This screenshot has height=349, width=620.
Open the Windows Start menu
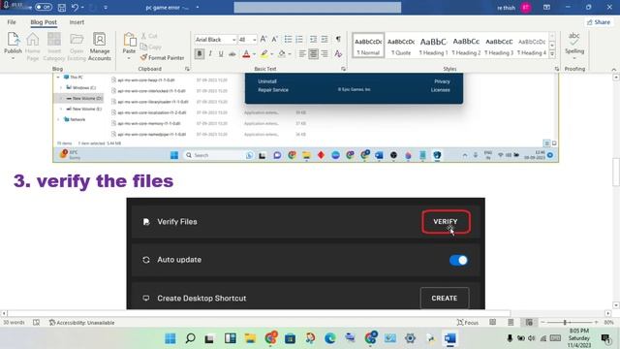click(170, 338)
